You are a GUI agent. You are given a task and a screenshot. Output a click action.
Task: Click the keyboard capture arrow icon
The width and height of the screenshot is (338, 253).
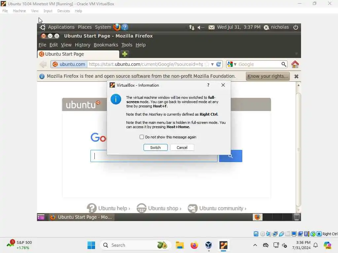319,234
